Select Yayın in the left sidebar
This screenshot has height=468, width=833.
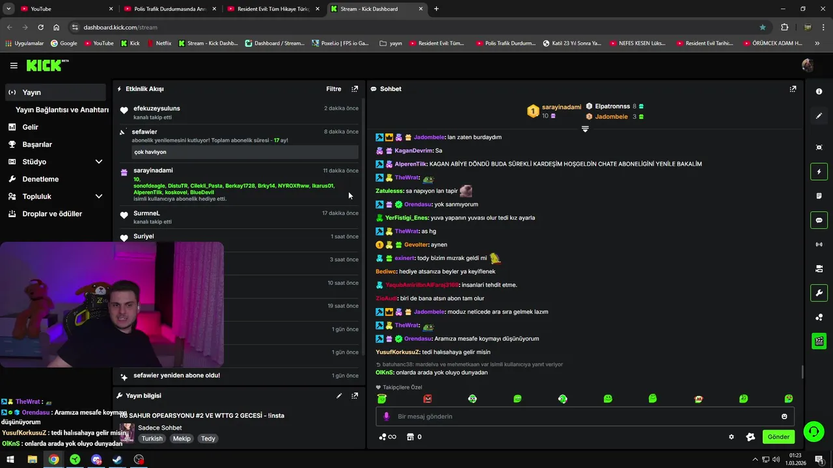[x=55, y=92]
